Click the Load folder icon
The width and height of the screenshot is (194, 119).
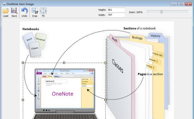click(6, 11)
